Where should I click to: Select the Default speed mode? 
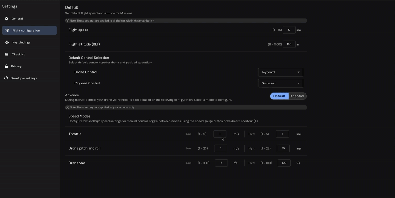[x=279, y=96]
